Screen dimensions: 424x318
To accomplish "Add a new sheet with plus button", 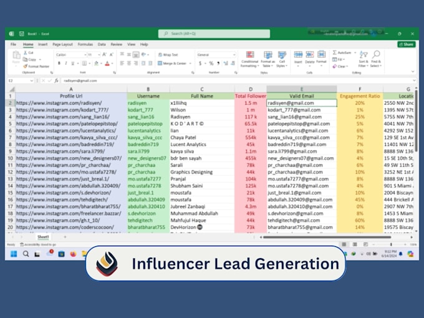I will pyautogui.click(x=65, y=237).
